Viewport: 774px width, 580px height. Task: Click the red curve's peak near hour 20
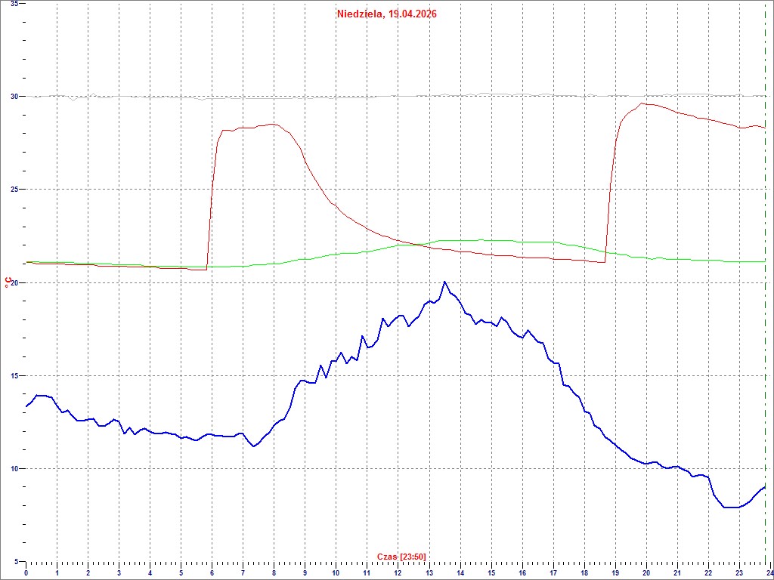coord(642,103)
